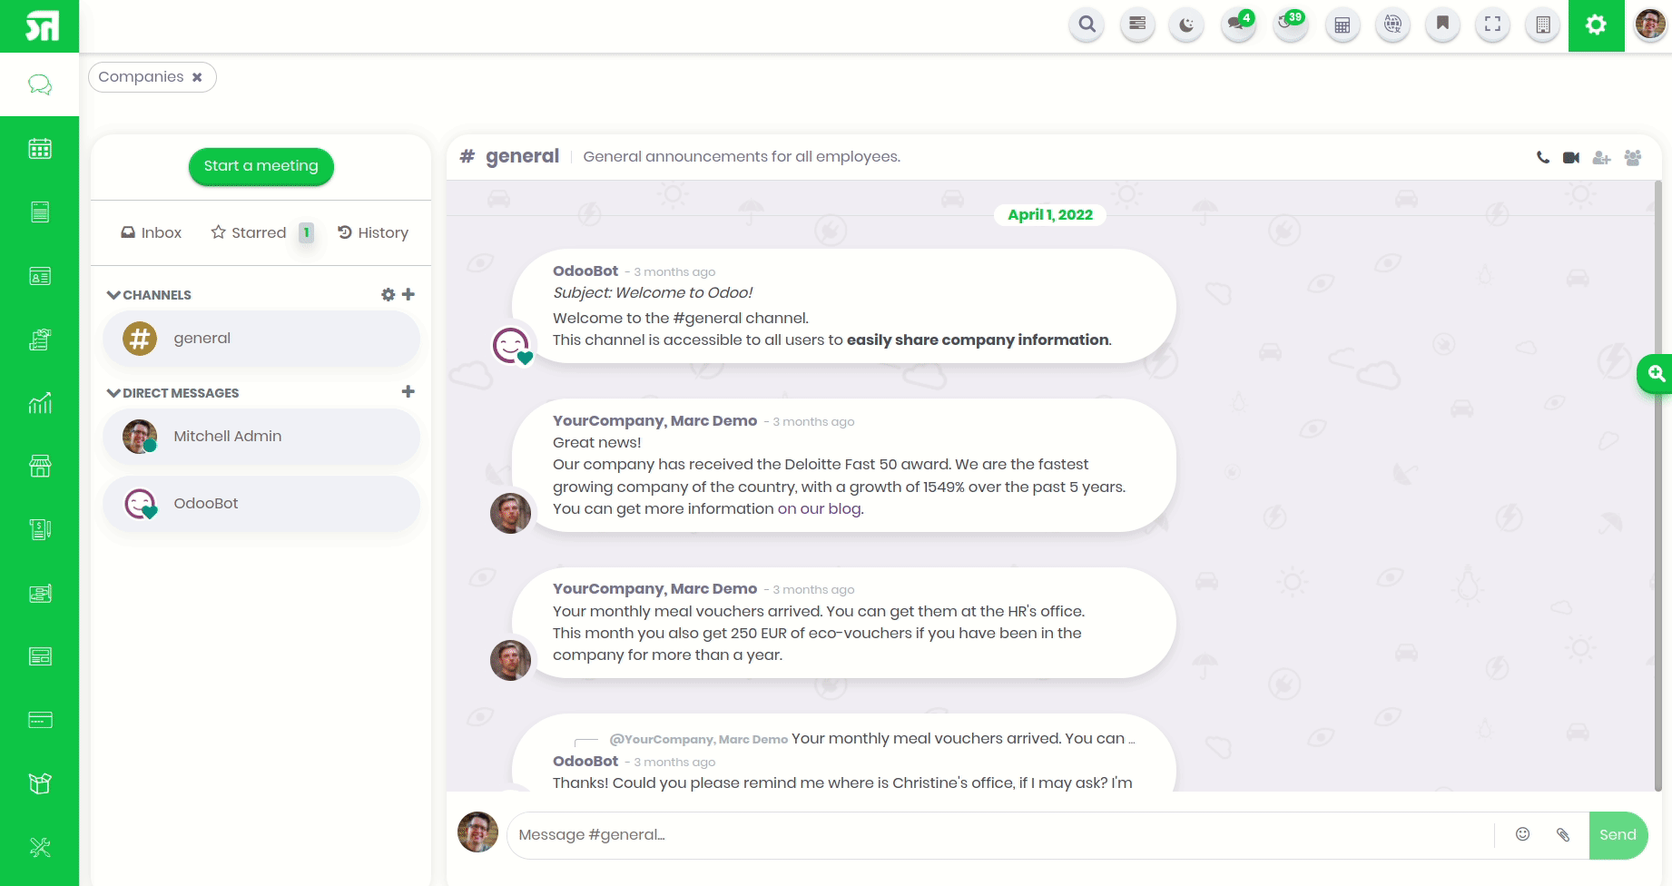Click the 'April 1, 2022' date separator
The height and width of the screenshot is (886, 1672).
click(1050, 214)
